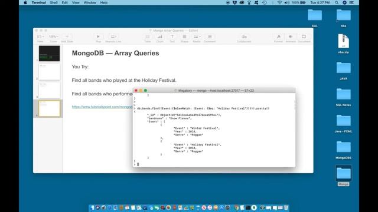
Task: Start the slideshow with the Play button
Action: pos(98,37)
